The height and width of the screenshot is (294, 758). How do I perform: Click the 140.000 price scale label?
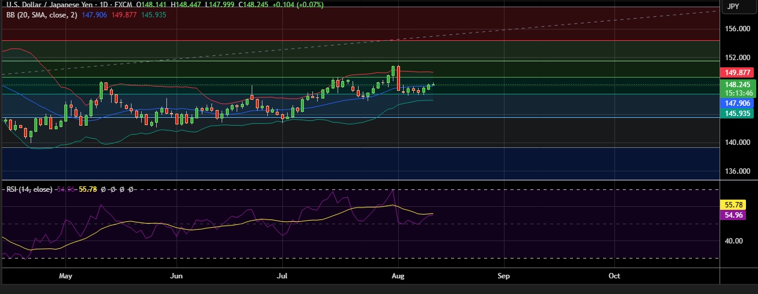[738, 142]
